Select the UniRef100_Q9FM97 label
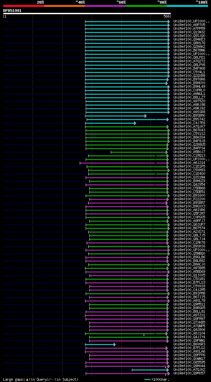The width and height of the screenshot is (211, 382). (189, 319)
